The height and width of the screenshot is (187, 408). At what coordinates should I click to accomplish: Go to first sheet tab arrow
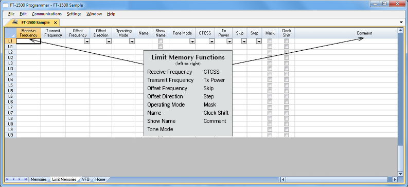pyautogui.click(x=7, y=179)
